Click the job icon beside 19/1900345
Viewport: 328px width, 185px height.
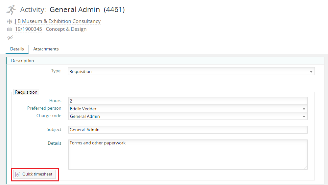pos(10,29)
